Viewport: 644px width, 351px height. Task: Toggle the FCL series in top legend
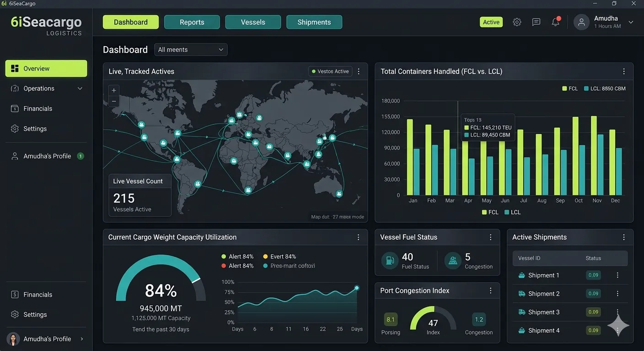[x=570, y=89]
